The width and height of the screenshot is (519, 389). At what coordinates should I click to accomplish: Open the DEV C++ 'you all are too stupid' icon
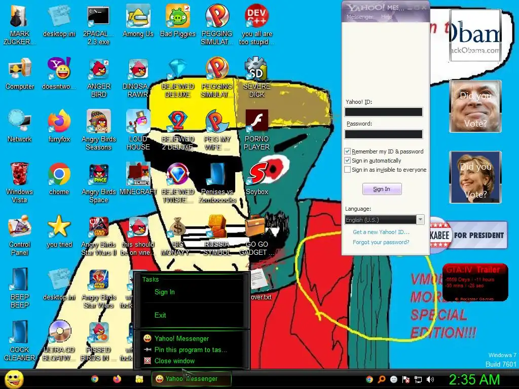257,25
